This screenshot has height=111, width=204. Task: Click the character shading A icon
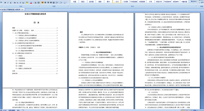click(35, 3)
